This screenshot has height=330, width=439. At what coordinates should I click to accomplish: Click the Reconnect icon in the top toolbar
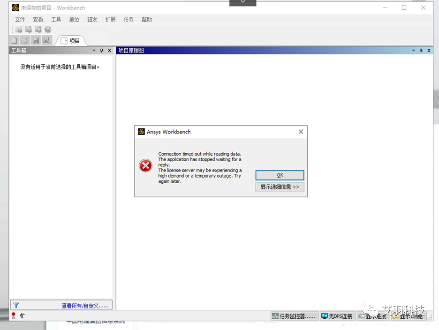(x=29, y=30)
